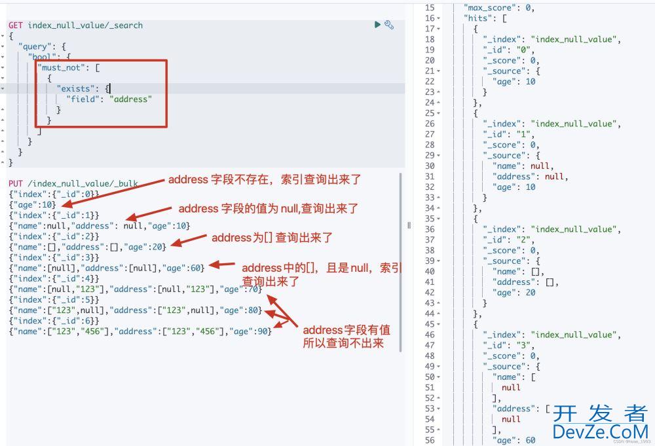Click the bulk line with "age":60
The width and height of the screenshot is (655, 446).
(x=107, y=268)
